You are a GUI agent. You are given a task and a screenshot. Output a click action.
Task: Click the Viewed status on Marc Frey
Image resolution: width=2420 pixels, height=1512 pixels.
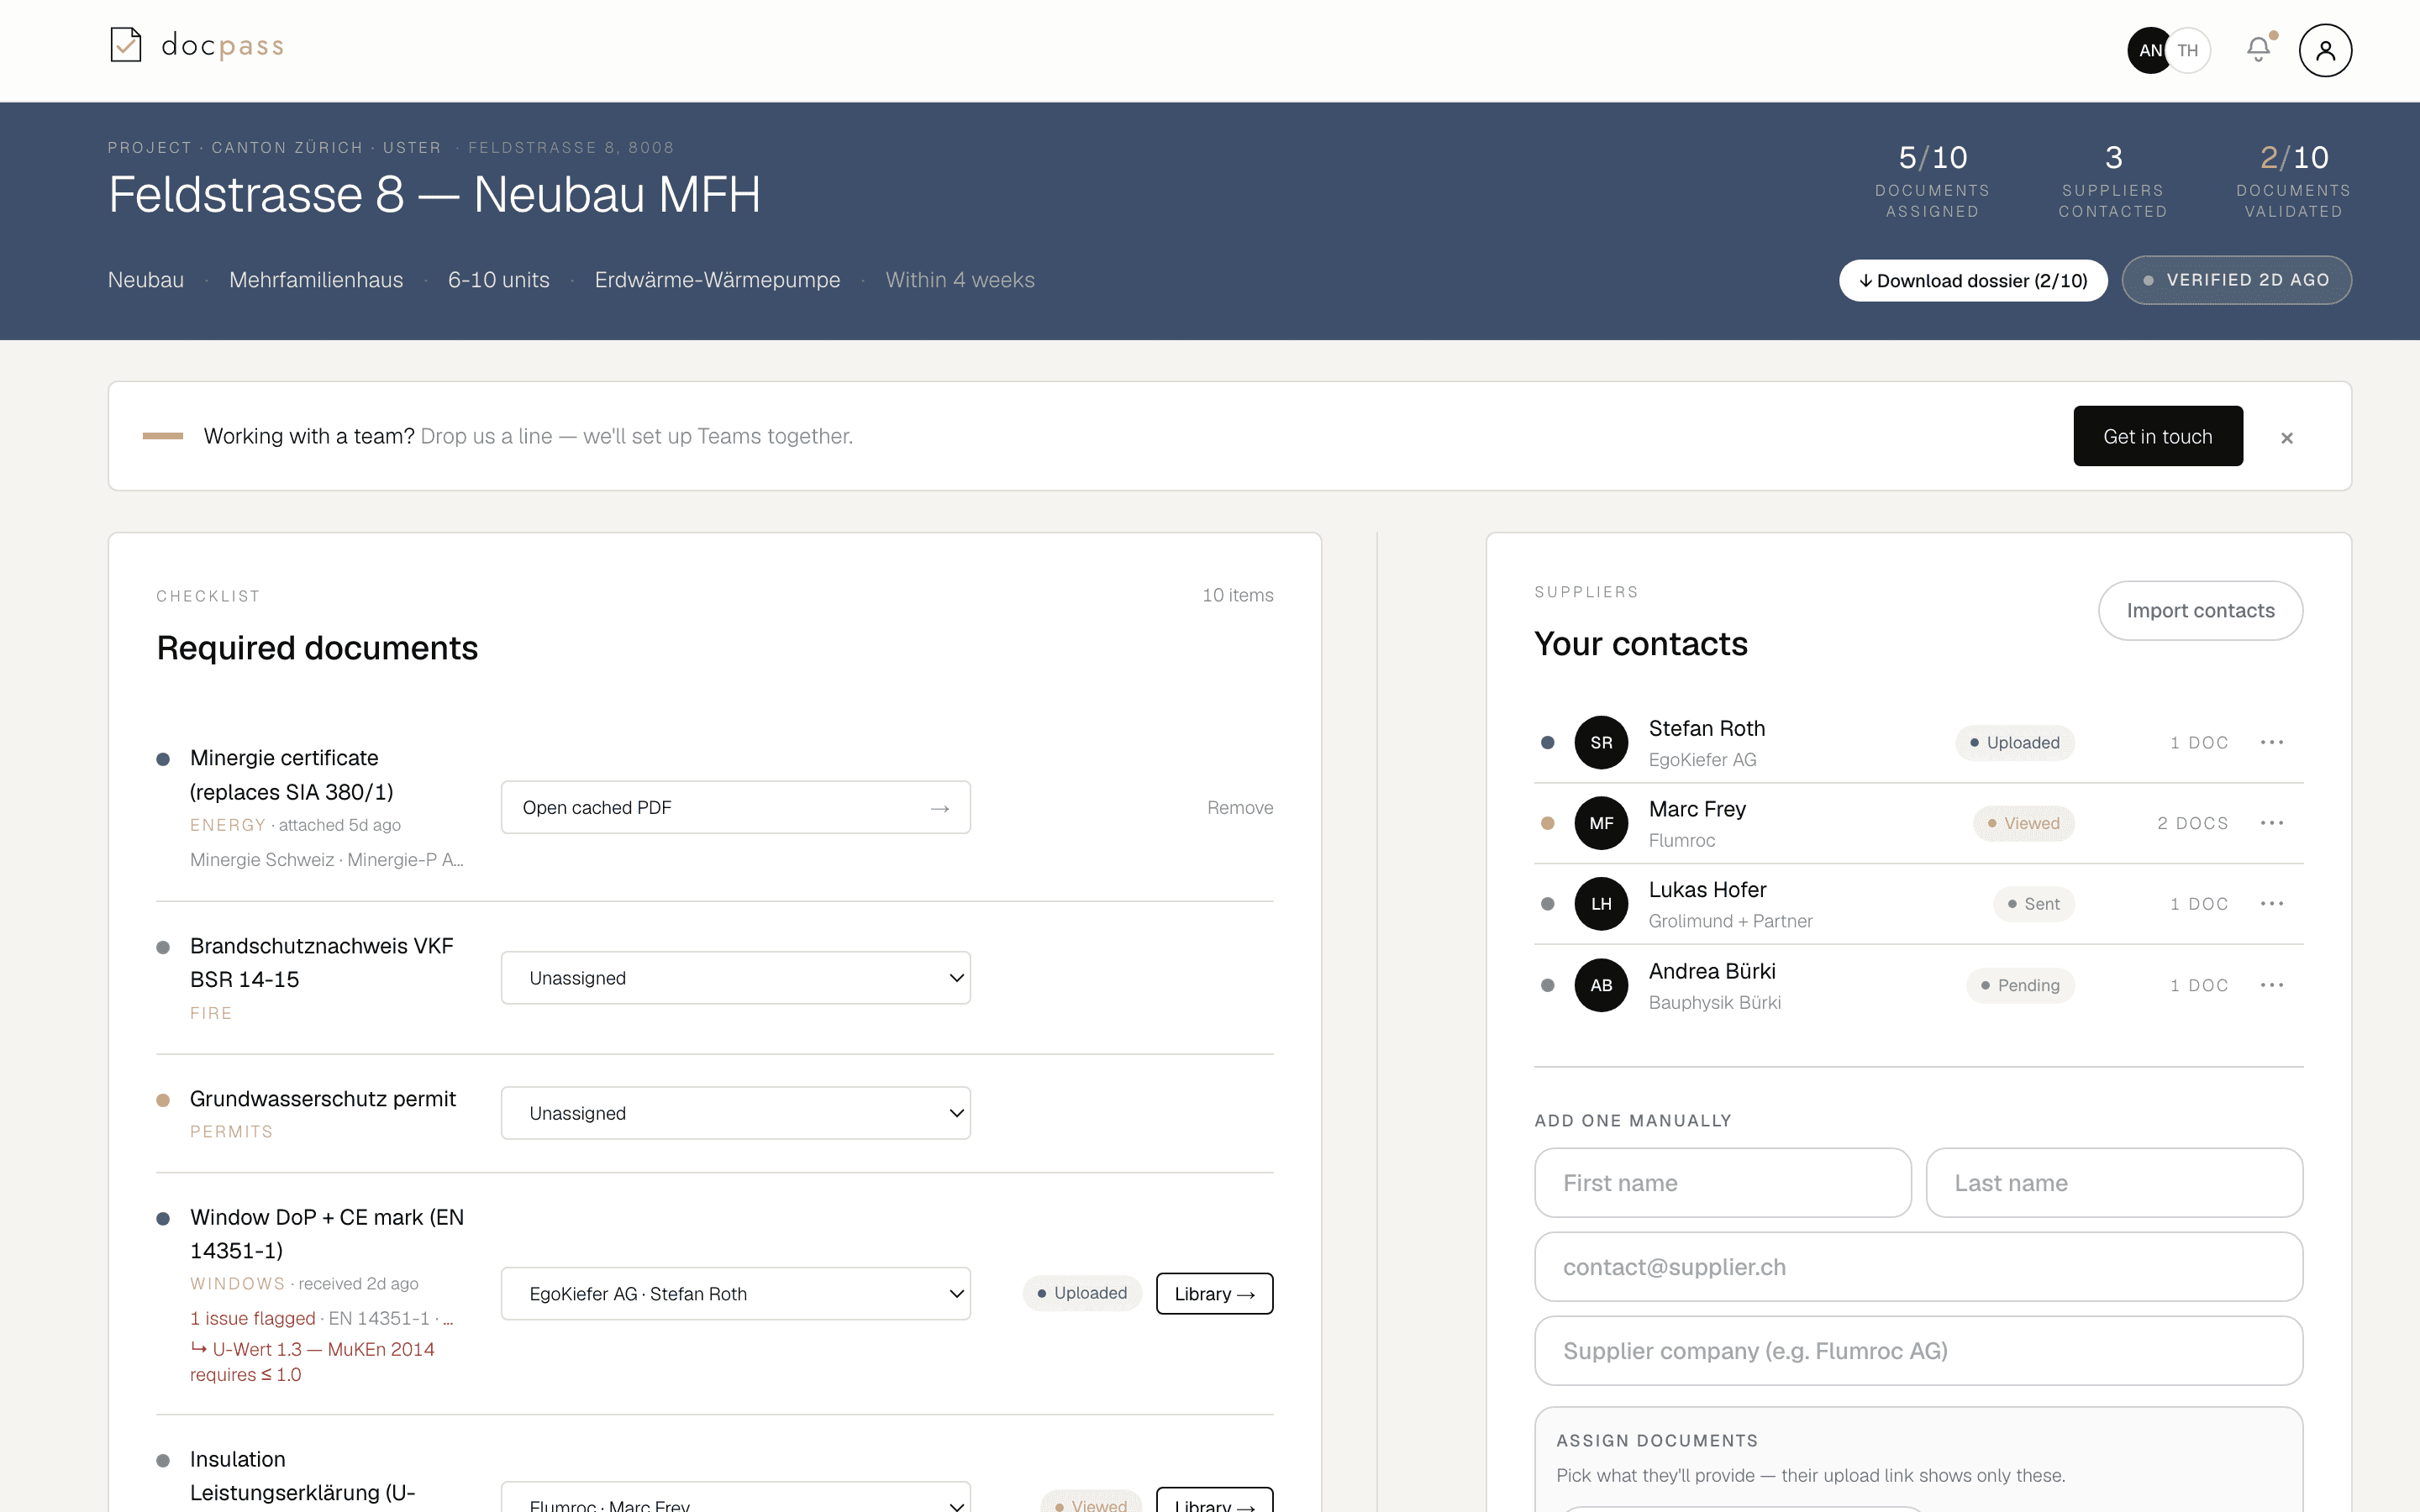tap(2023, 824)
